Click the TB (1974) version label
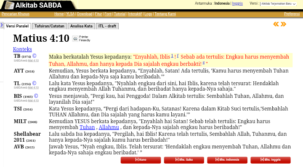The height and width of the screenshot is (167, 303). [x=22, y=56]
